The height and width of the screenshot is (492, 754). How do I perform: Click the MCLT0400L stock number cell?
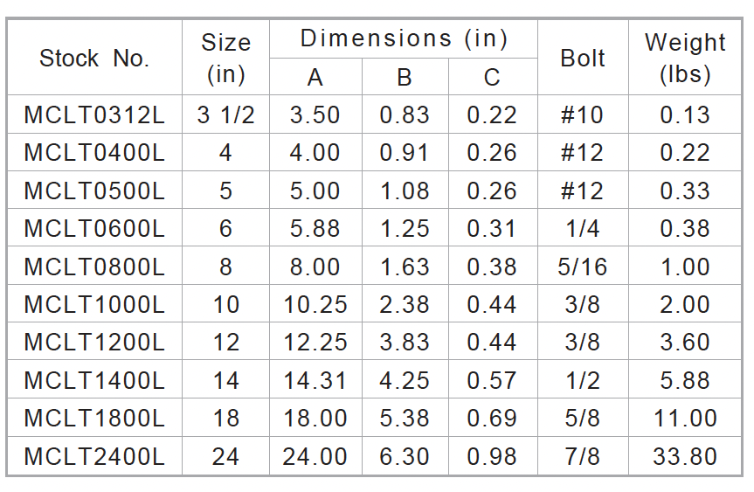94,152
